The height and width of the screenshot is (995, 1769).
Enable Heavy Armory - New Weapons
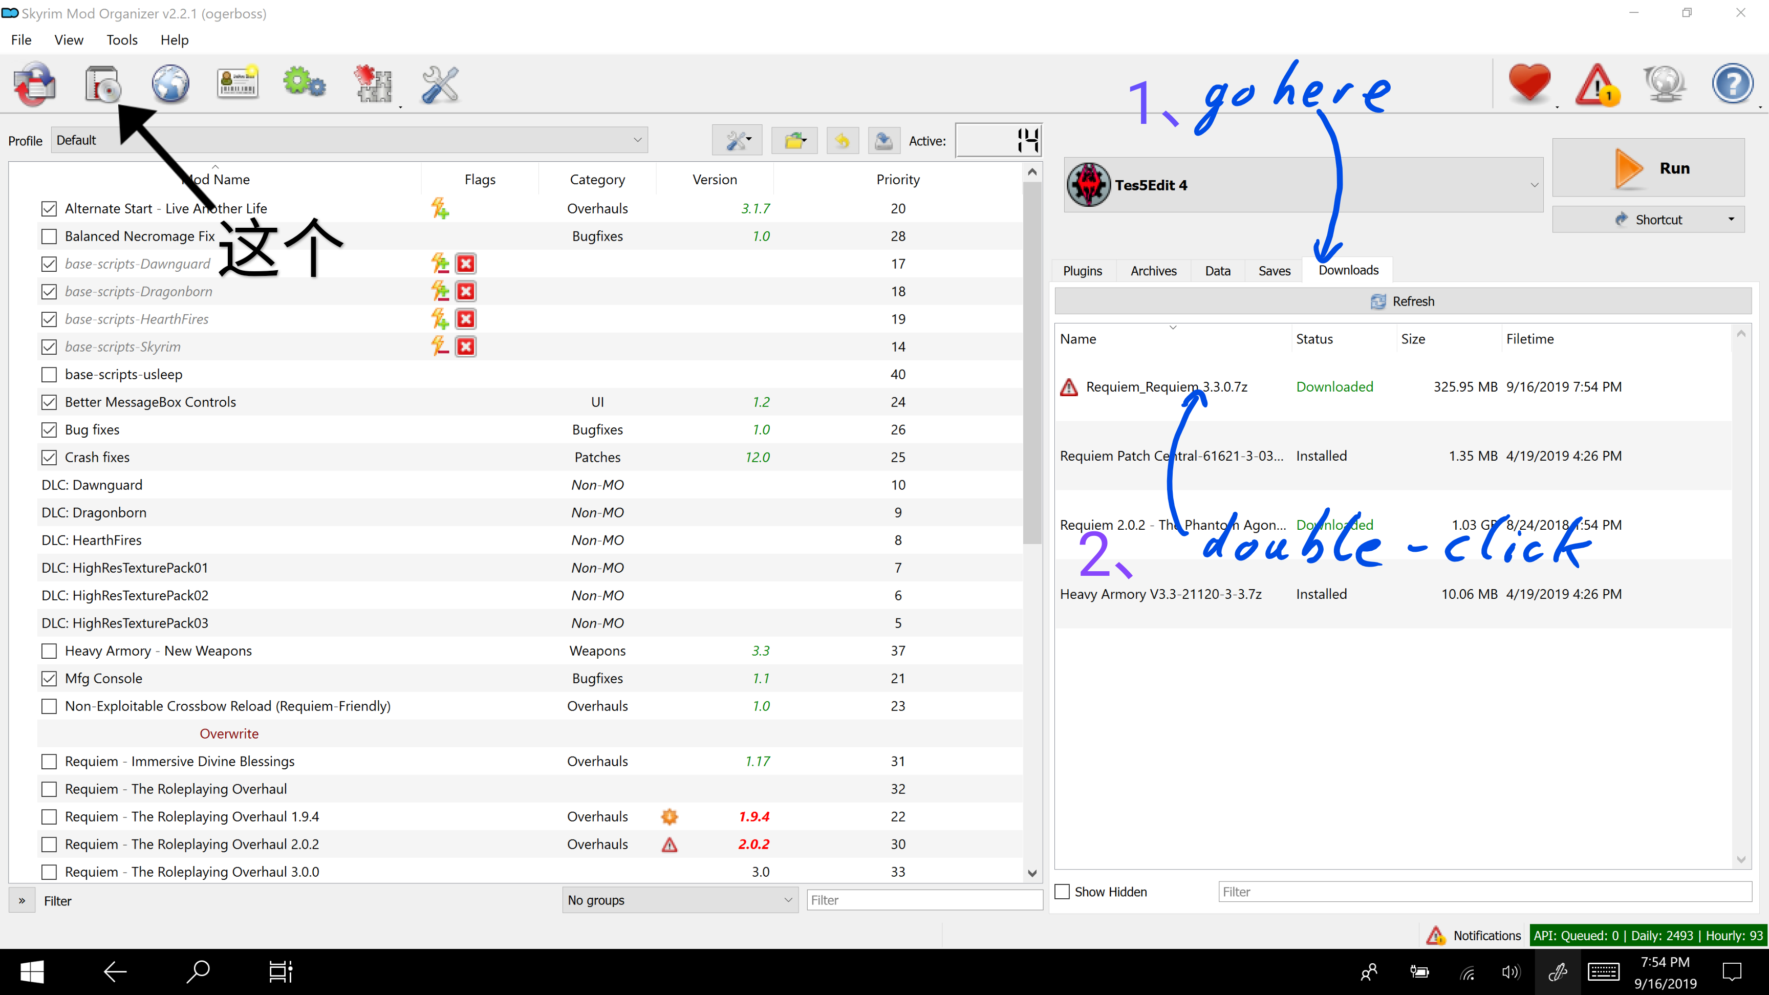[x=49, y=651]
